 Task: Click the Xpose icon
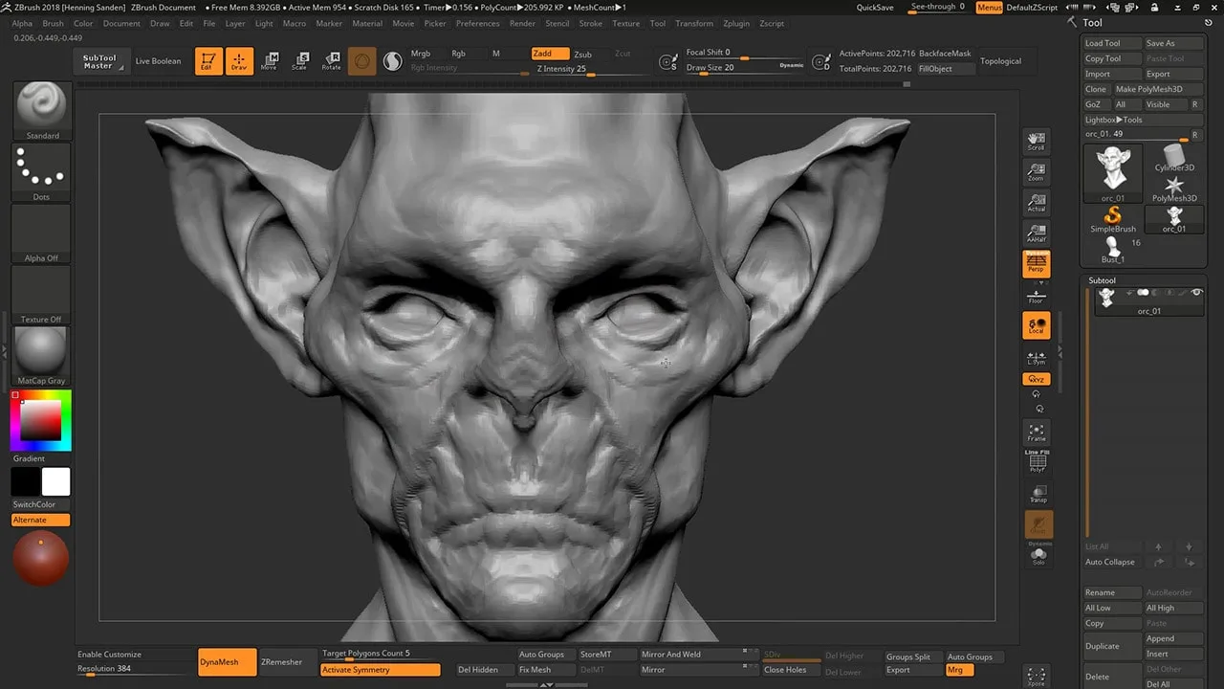[1037, 676]
